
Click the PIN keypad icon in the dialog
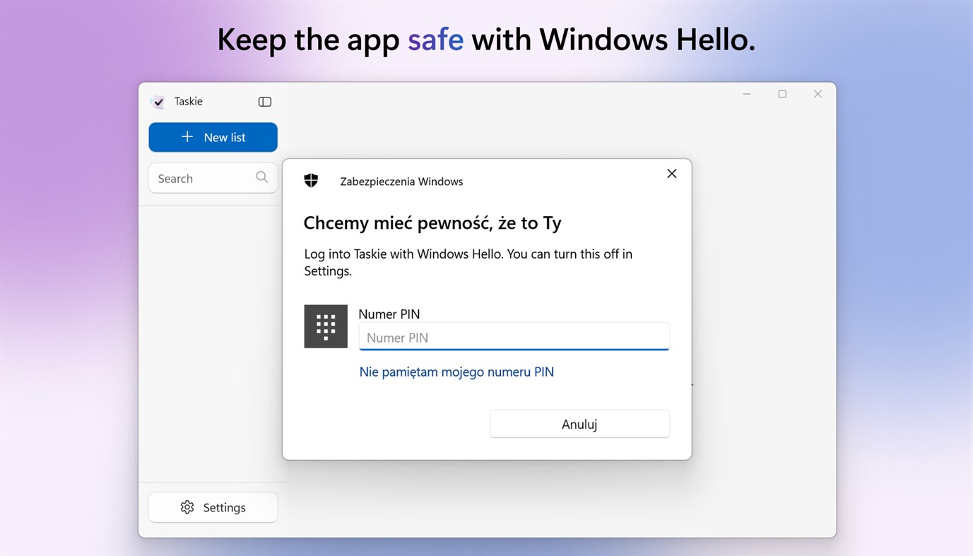pyautogui.click(x=325, y=326)
